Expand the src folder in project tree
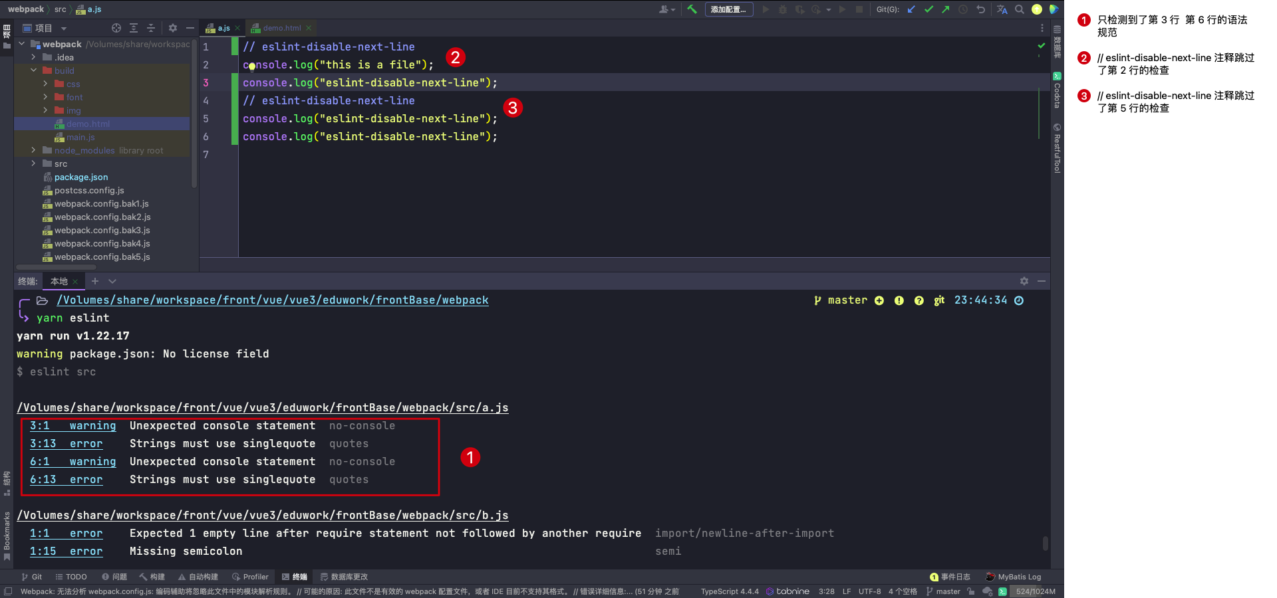The height and width of the screenshot is (598, 1277). [x=33, y=163]
